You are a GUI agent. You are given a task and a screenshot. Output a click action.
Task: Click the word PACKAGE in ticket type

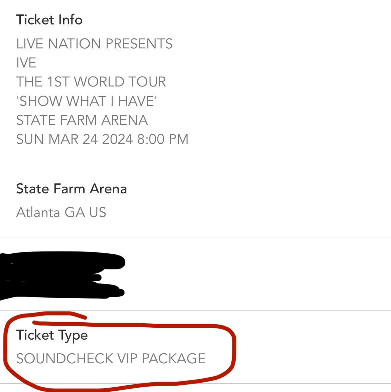pos(174,359)
